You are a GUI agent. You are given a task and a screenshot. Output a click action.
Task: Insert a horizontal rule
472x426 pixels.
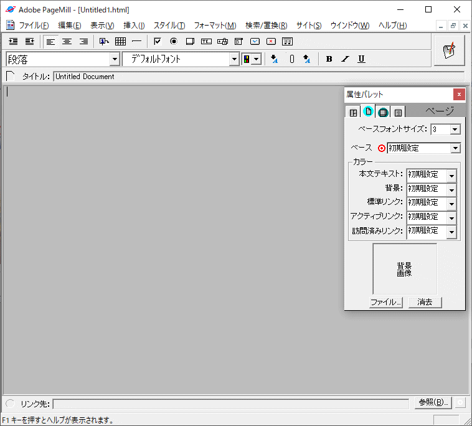pos(136,42)
